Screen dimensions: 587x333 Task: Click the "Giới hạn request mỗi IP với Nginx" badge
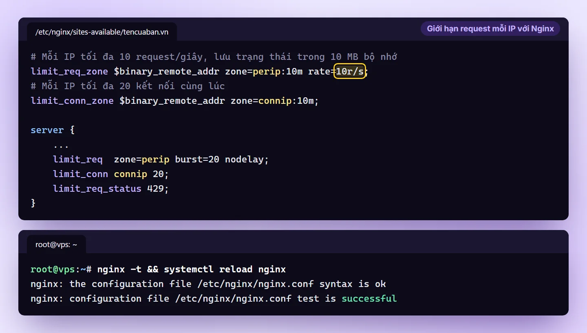tap(490, 29)
